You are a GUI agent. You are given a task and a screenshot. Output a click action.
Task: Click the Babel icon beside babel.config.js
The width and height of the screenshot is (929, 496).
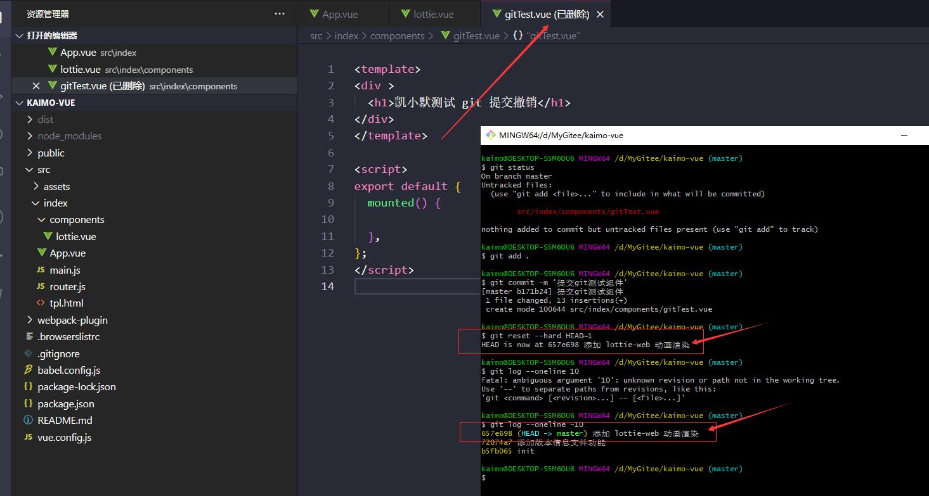pyautogui.click(x=28, y=370)
